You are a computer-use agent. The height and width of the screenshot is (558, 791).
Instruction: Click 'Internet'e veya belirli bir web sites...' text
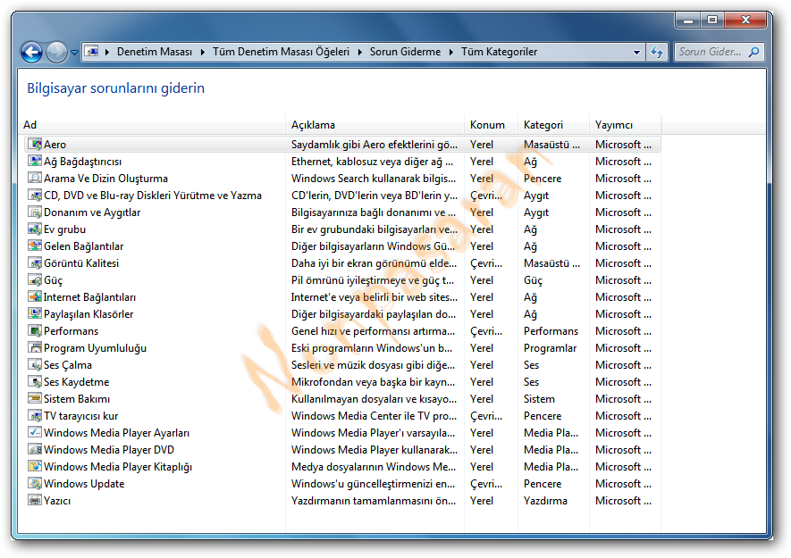click(x=374, y=297)
